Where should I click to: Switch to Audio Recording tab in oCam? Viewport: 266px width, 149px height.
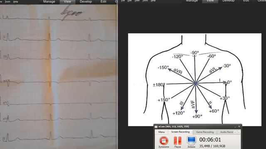[227, 132]
